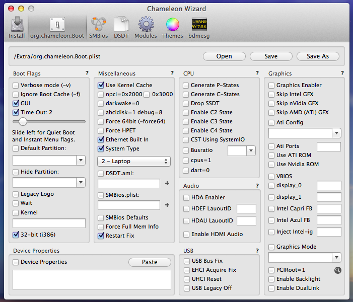Screen dimensions: 353x302
Task: Click the magnifier icon beside PCIRoot=1
Action: tap(337, 270)
